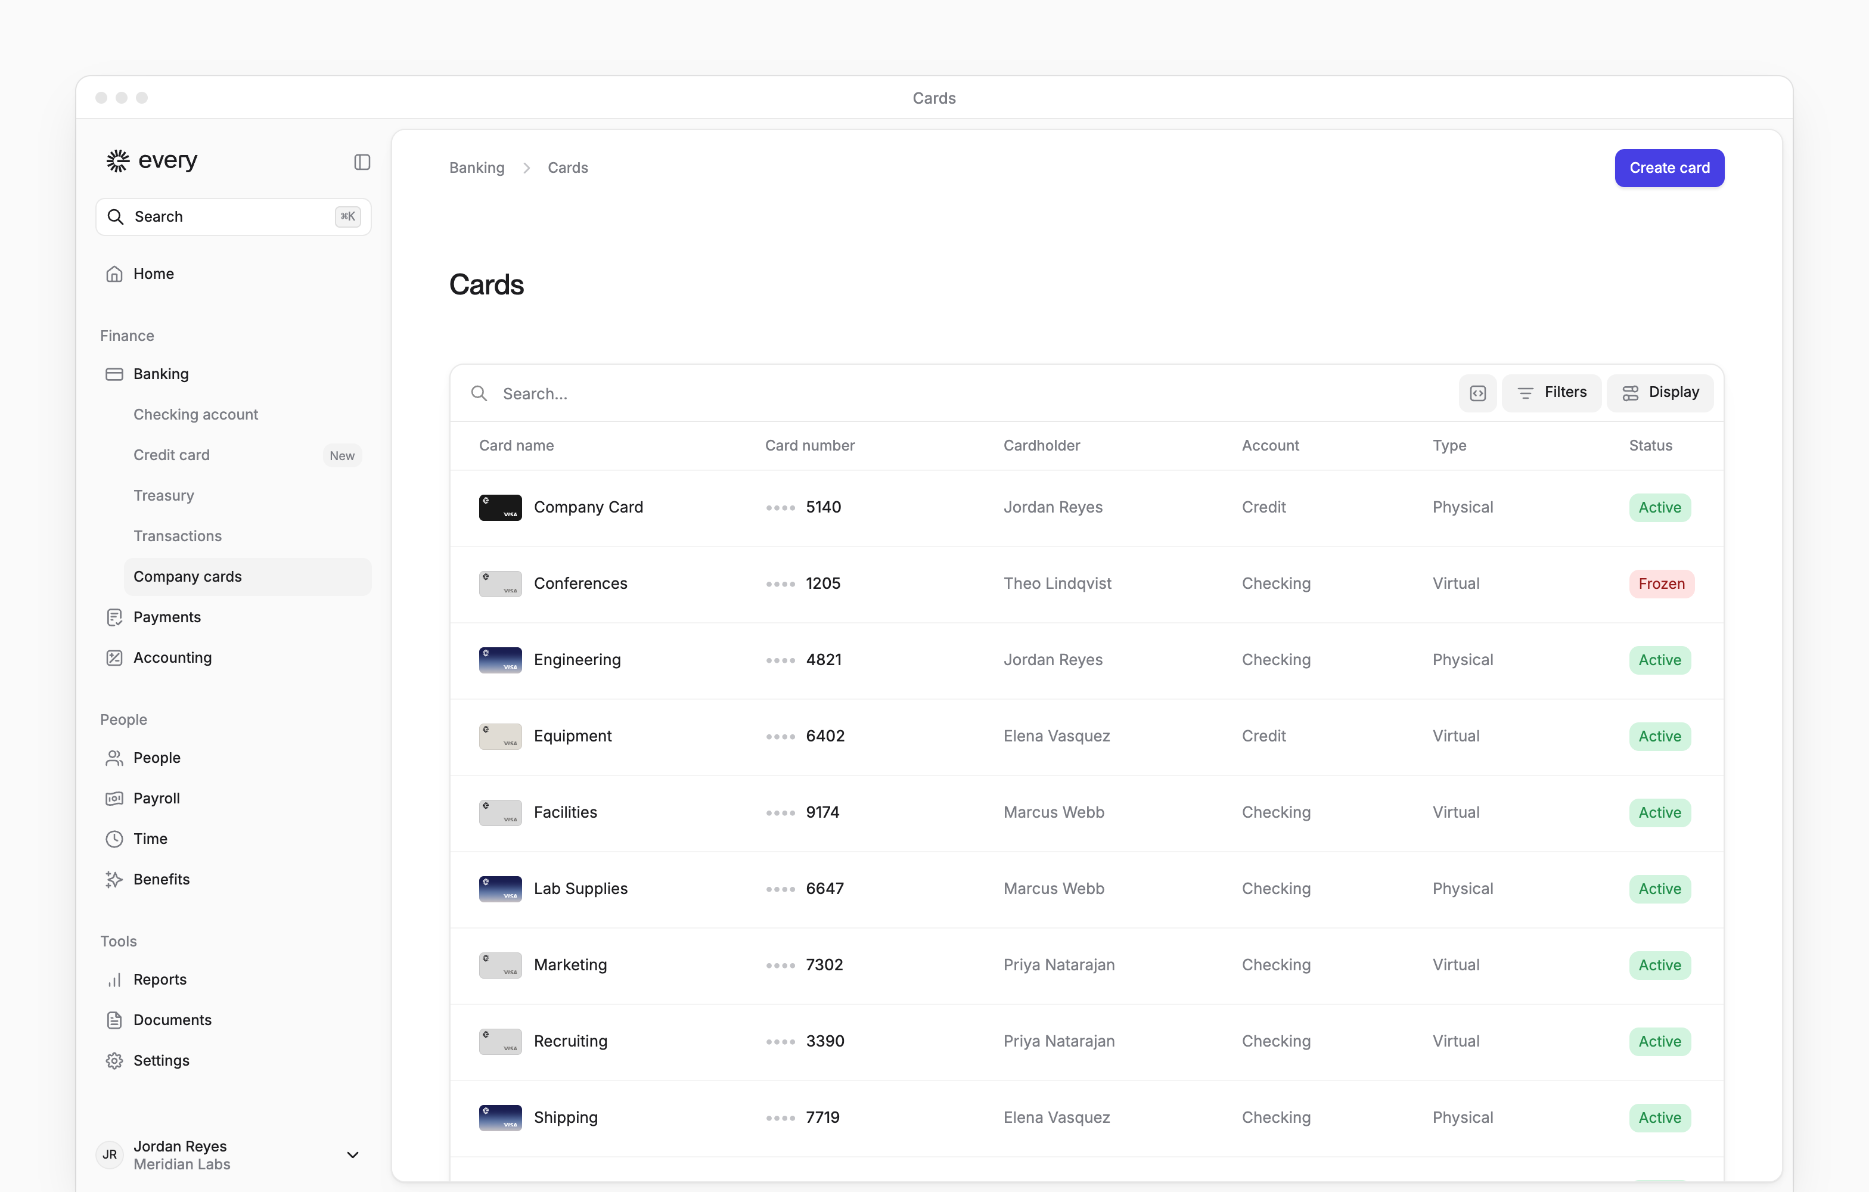Click the Active badge in Company Card row
Screen dimensions: 1869x1192
(x=1659, y=508)
